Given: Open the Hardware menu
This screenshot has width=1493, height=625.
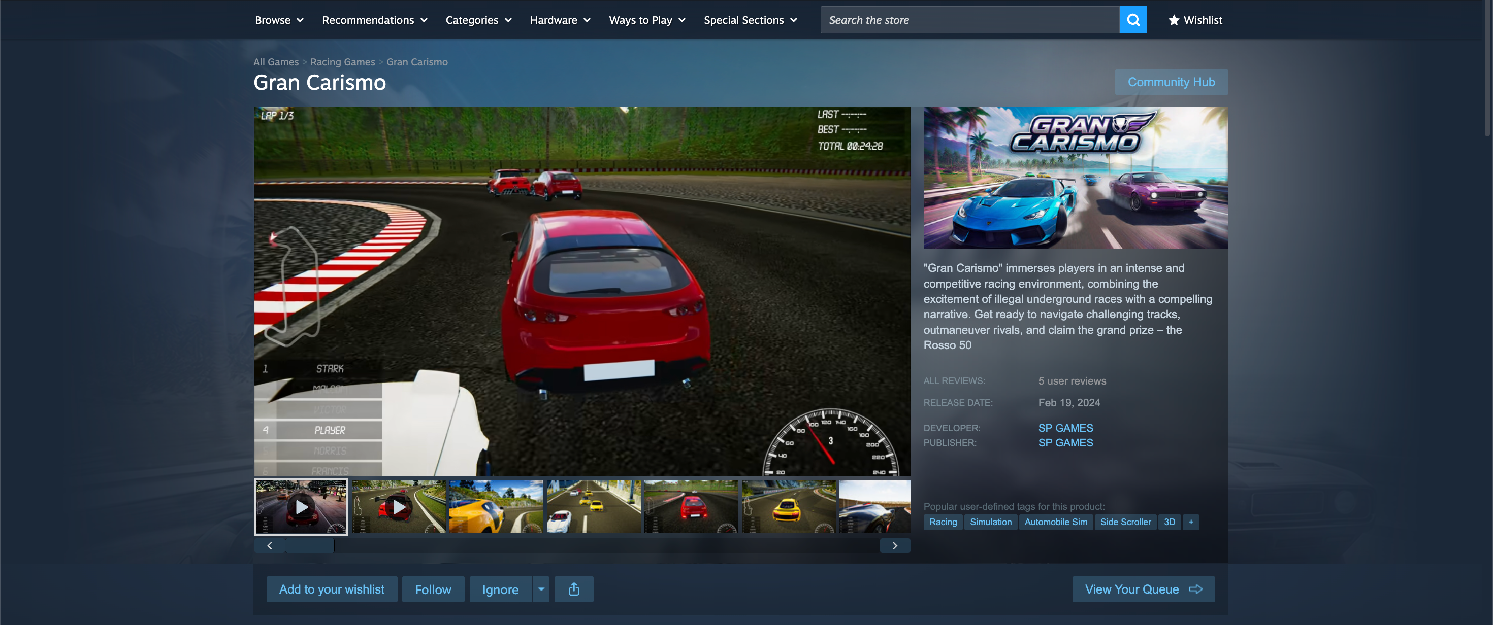Looking at the screenshot, I should tap(559, 19).
